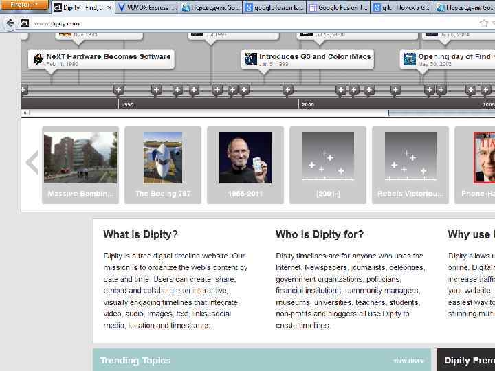Click the G3 iMacs event thumbnail icon
Viewport: 495px width, 371px height.
click(251, 59)
